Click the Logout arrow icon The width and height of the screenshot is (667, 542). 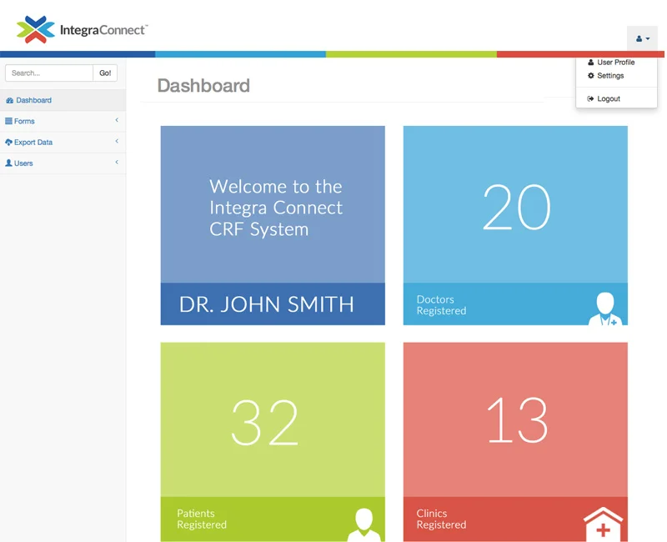tap(590, 98)
